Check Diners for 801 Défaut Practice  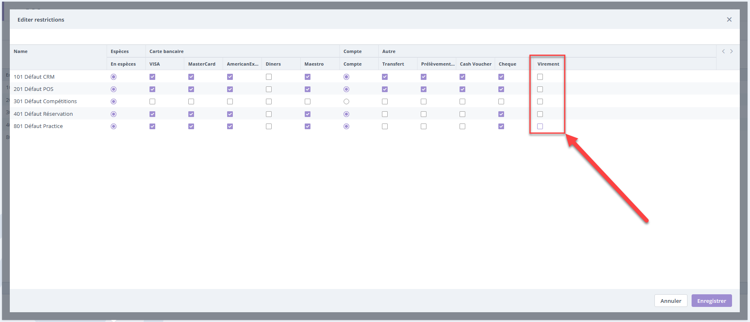point(269,126)
